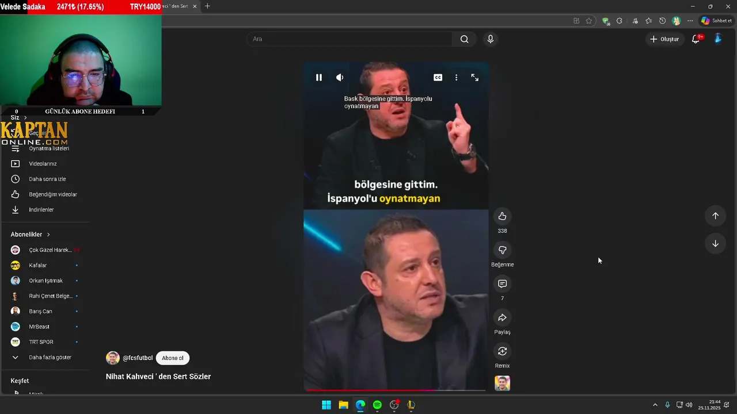Open Edge settings and more menu
This screenshot has height=414, width=737.
690,21
